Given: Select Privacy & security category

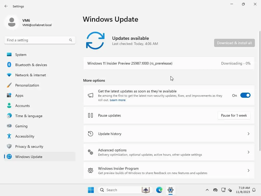Looking at the screenshot, I should coord(40,146).
